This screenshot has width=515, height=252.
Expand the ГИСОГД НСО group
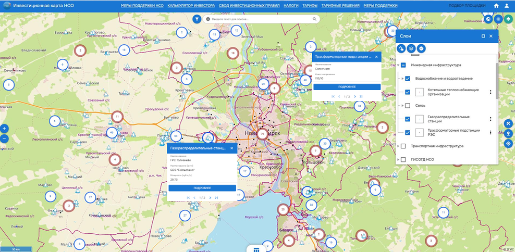click(398, 159)
